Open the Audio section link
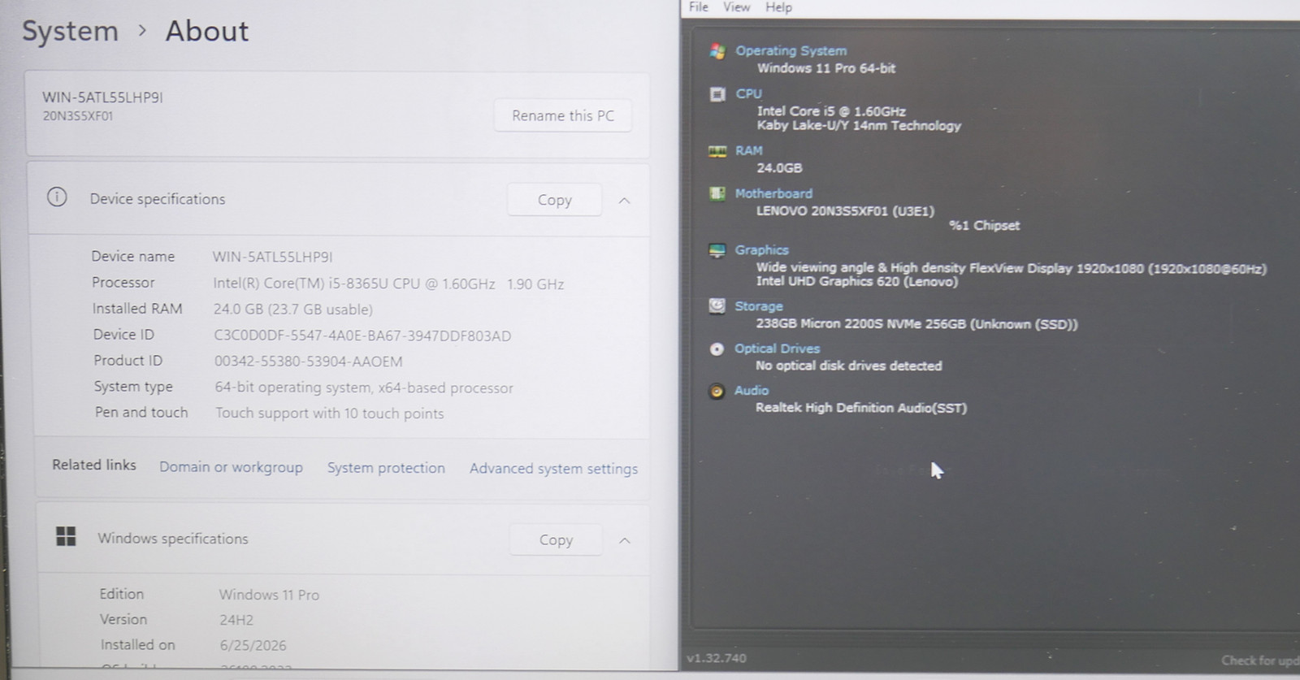The image size is (1300, 680). pos(751,391)
